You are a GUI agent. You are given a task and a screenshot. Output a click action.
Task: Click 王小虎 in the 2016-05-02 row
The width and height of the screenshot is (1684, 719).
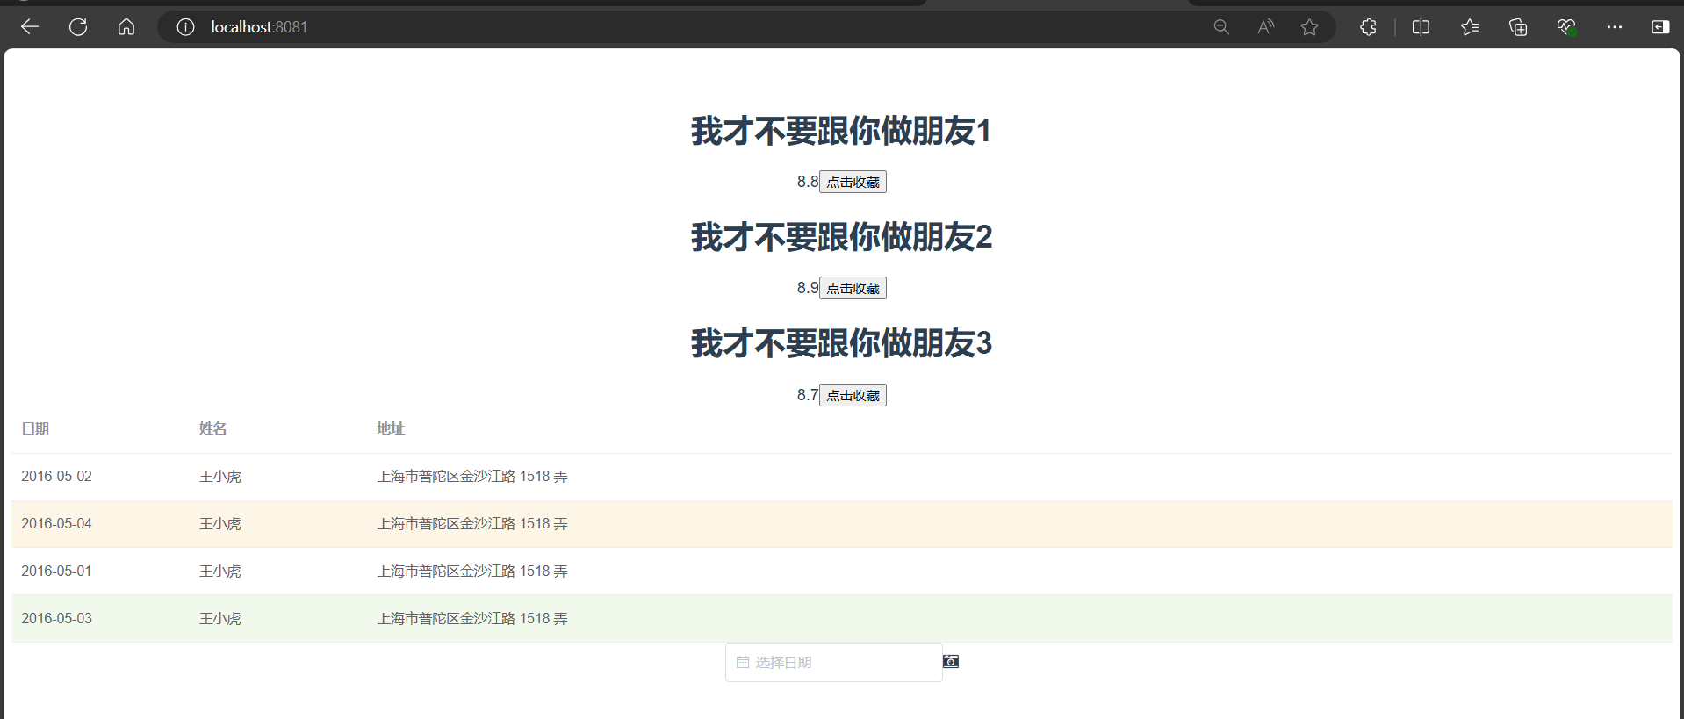pyautogui.click(x=219, y=477)
